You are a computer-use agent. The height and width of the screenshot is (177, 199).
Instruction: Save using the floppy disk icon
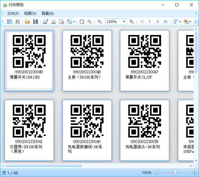[x=35, y=22]
